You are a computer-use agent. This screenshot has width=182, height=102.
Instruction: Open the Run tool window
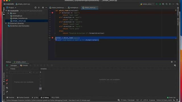[35, 97]
